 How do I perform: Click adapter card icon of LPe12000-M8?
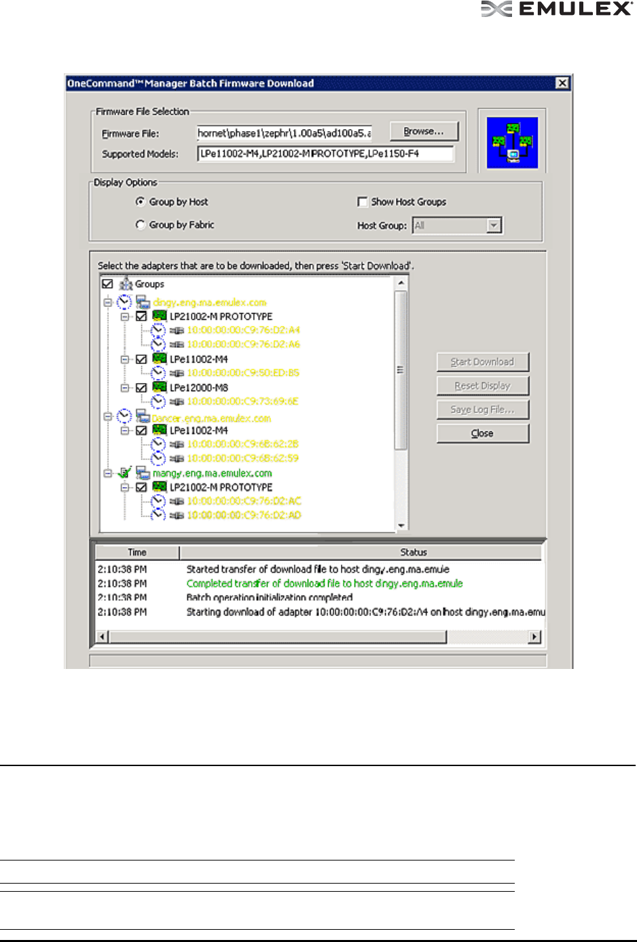tap(160, 387)
